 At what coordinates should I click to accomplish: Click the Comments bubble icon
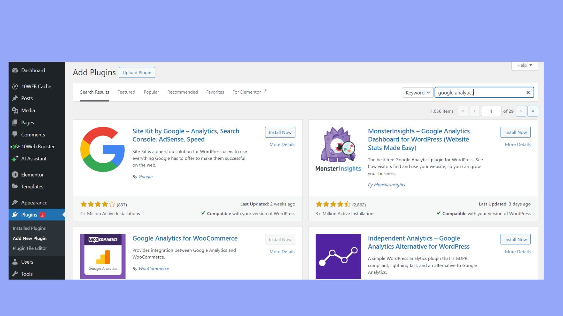(x=15, y=135)
